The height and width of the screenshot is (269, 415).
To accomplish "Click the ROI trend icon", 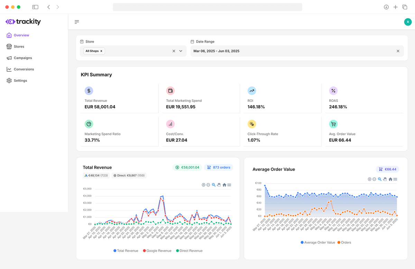I will [252, 91].
